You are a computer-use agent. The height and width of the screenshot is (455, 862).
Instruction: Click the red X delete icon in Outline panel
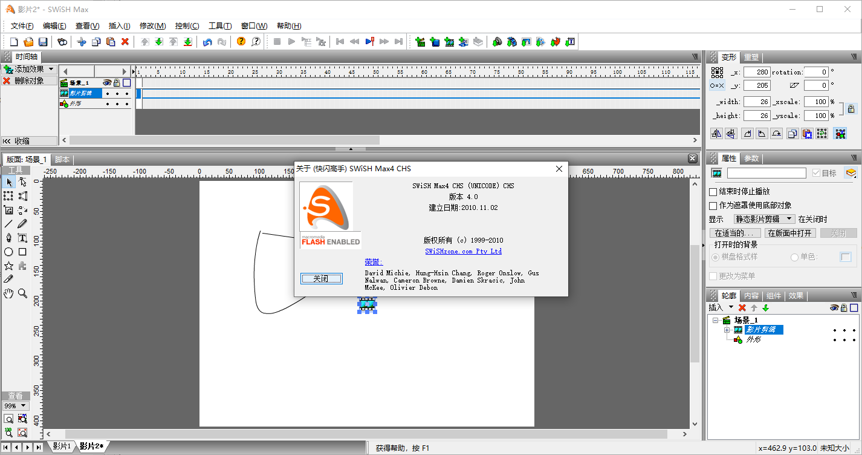pyautogui.click(x=742, y=308)
